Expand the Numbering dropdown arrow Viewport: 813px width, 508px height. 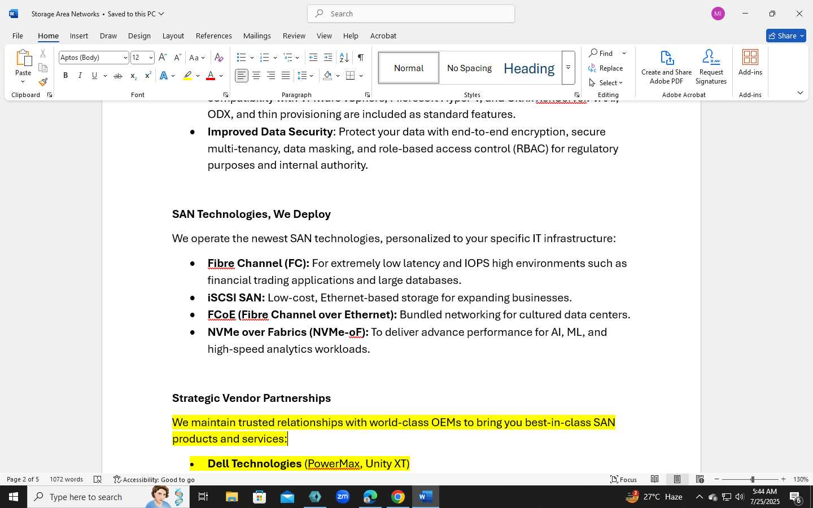[x=275, y=58]
